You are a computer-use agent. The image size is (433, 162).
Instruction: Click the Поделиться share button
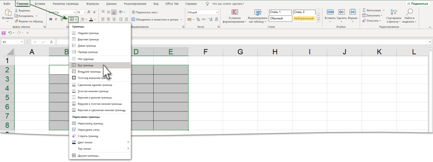click(418, 3)
